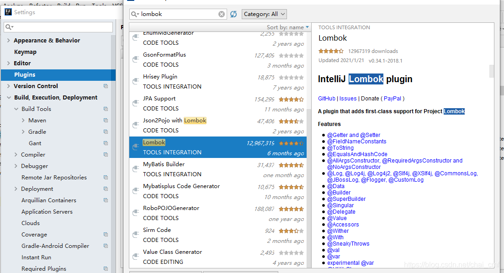Click the RoboPOJOGenerator plugin icon
Viewport: 504px width, 273px height.
[x=136, y=212]
